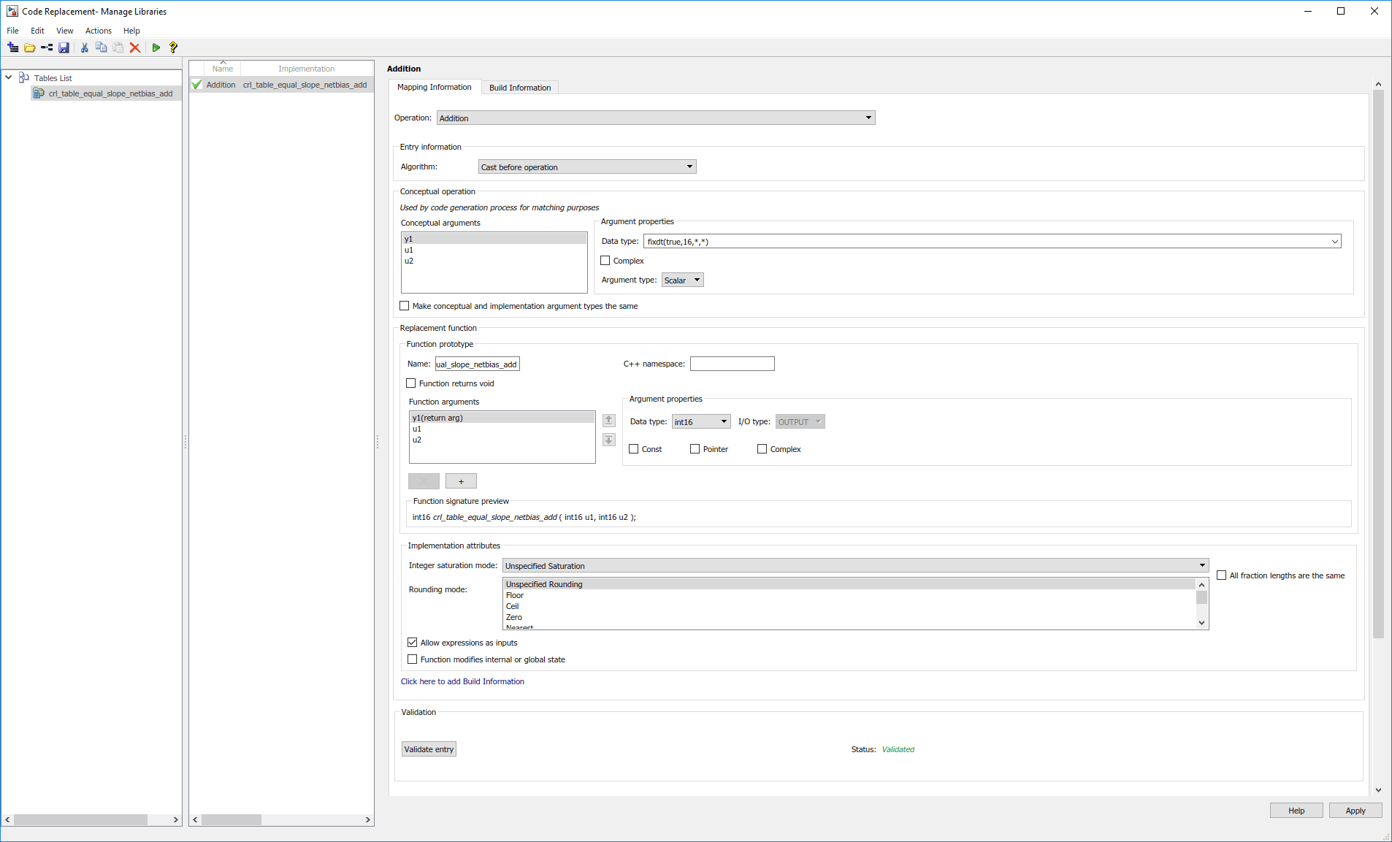
Task: Switch to the Build Information tab
Action: 520,88
